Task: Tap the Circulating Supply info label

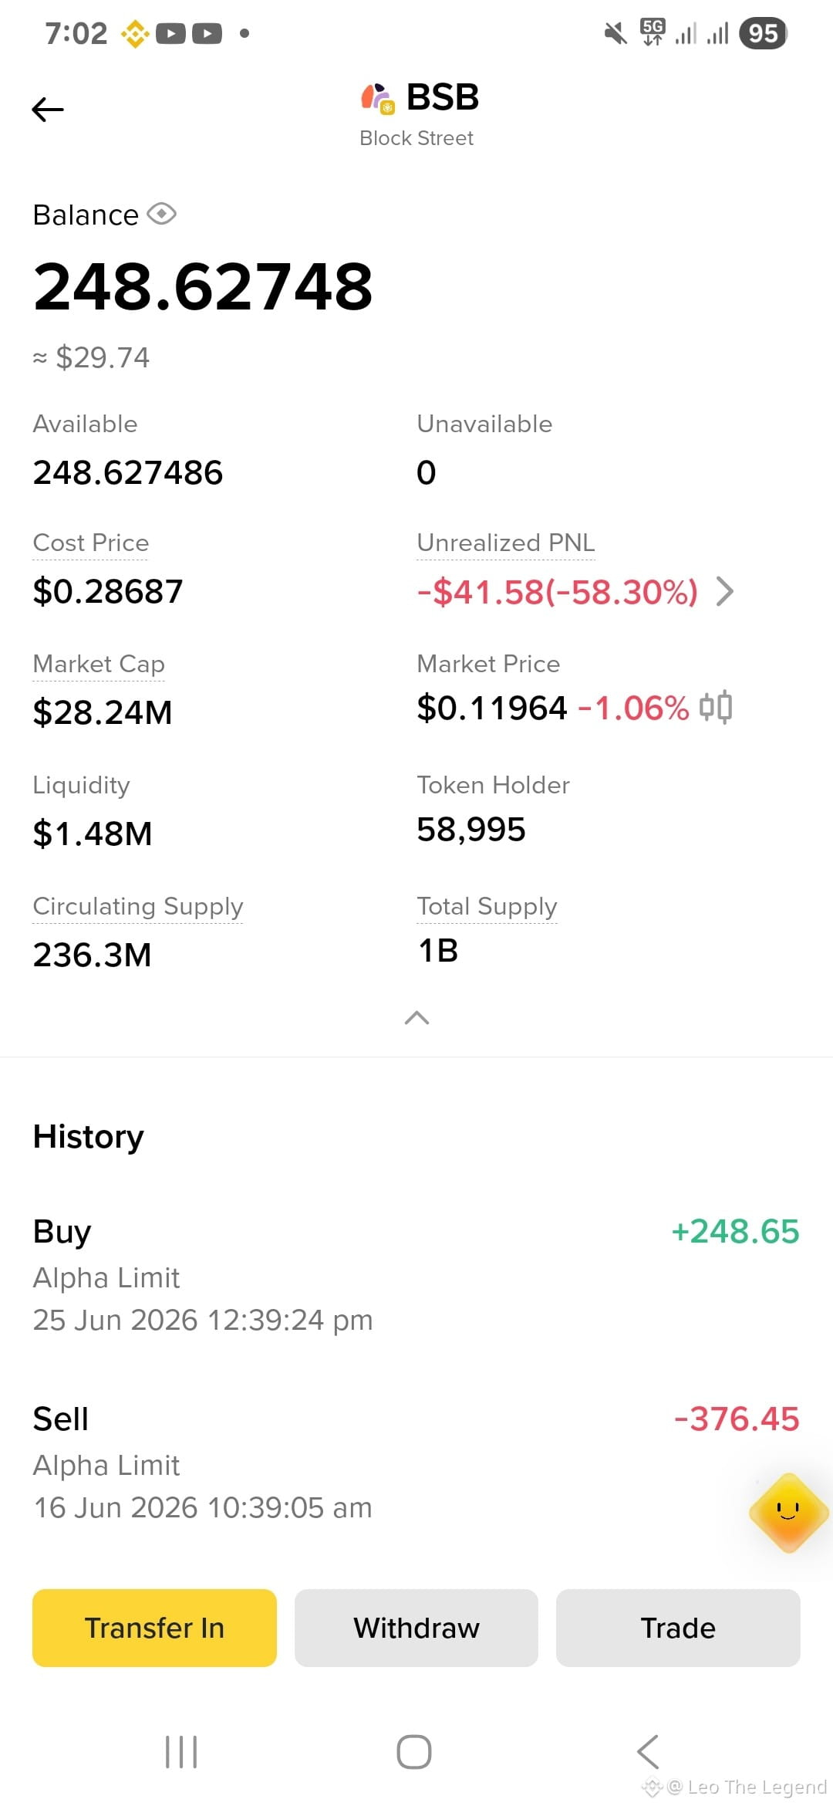Action: point(138,906)
